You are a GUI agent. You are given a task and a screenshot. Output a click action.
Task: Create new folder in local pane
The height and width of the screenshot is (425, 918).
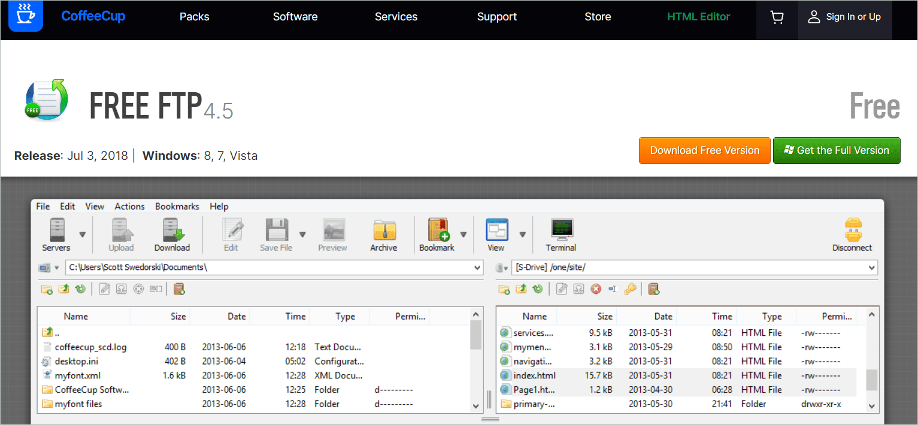pos(47,289)
